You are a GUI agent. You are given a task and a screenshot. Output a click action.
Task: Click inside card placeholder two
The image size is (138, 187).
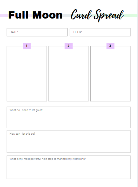click(x=68, y=75)
